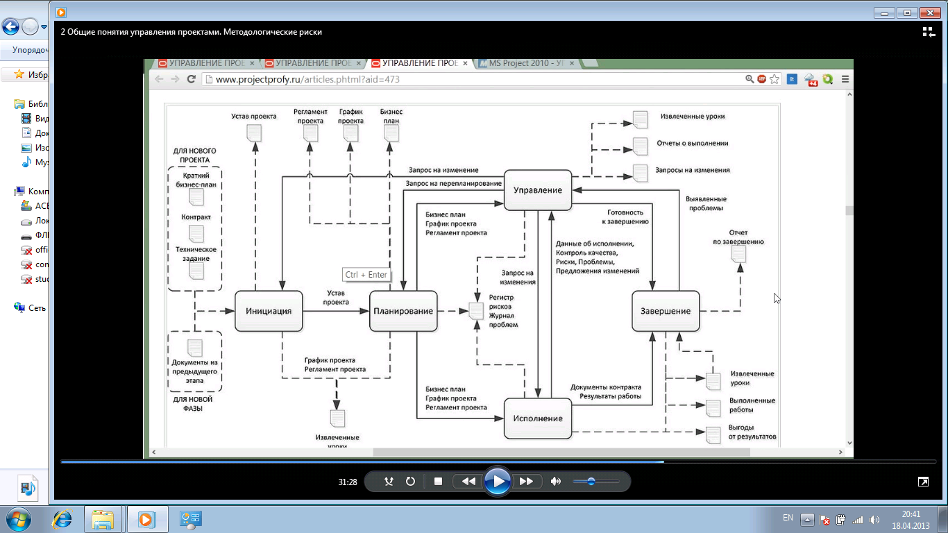Mute the player sound

555,481
